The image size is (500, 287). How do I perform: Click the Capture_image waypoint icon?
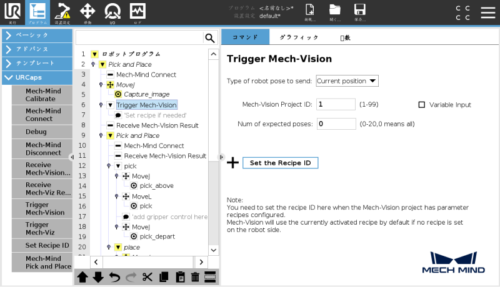pyautogui.click(x=118, y=94)
